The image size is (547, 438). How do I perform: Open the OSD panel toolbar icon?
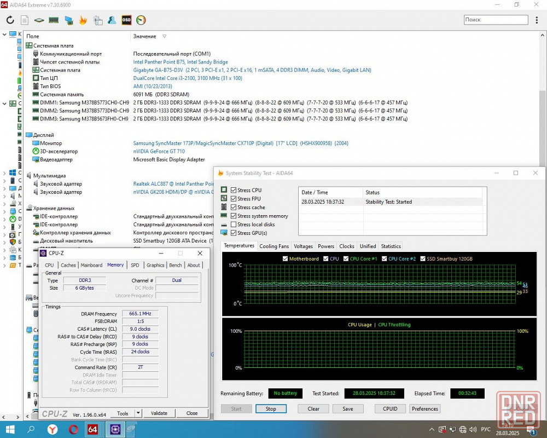click(126, 20)
